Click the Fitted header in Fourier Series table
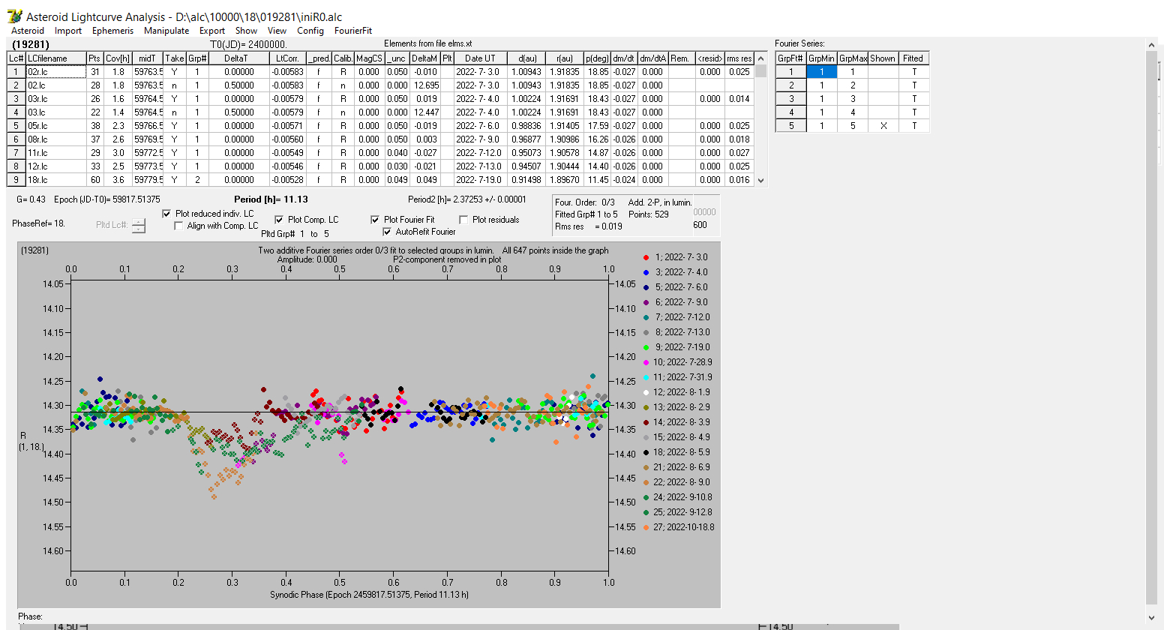This screenshot has height=630, width=1164. [913, 58]
